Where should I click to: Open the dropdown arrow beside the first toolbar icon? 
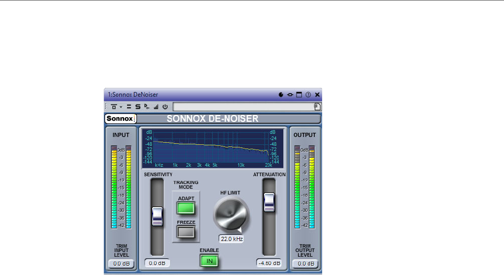coord(121,107)
